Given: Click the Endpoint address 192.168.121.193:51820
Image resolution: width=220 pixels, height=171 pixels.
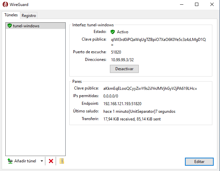Looking at the screenshot, I should click(x=122, y=103).
